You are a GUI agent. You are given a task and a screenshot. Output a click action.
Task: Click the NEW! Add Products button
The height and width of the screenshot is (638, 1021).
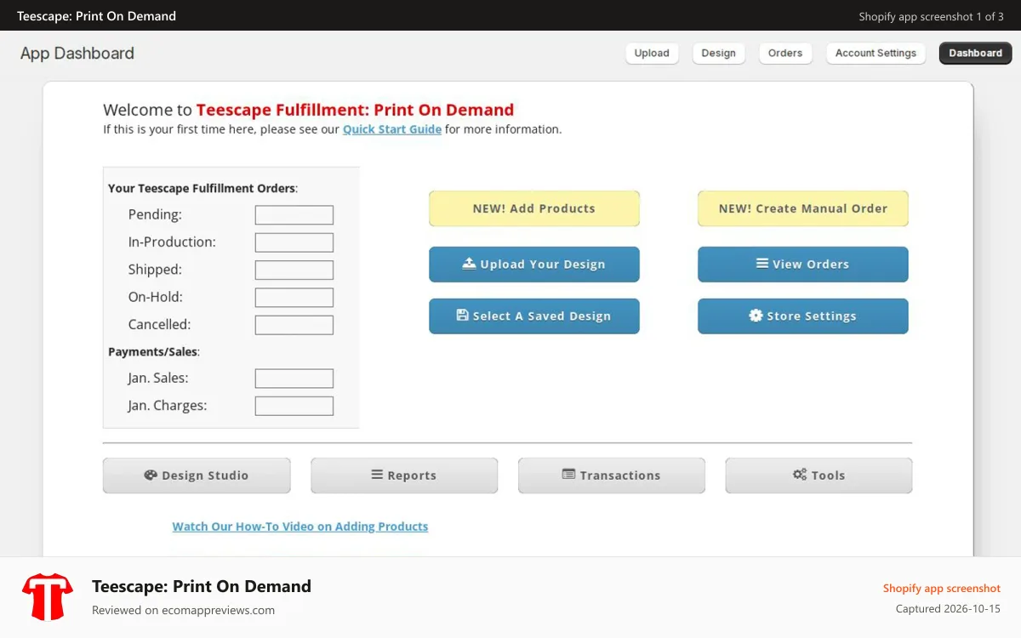point(534,208)
